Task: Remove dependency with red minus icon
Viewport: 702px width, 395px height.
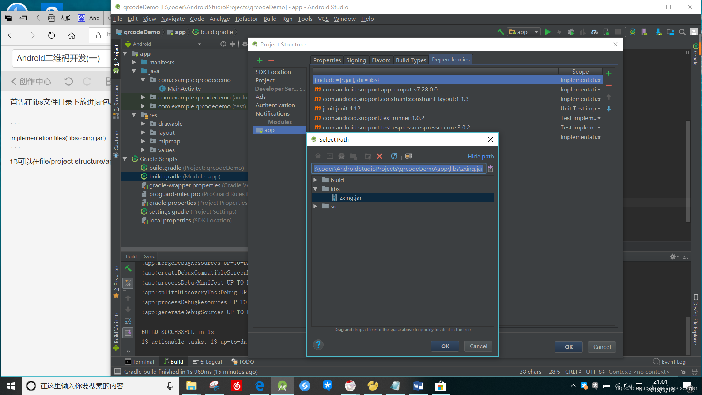Action: [609, 85]
